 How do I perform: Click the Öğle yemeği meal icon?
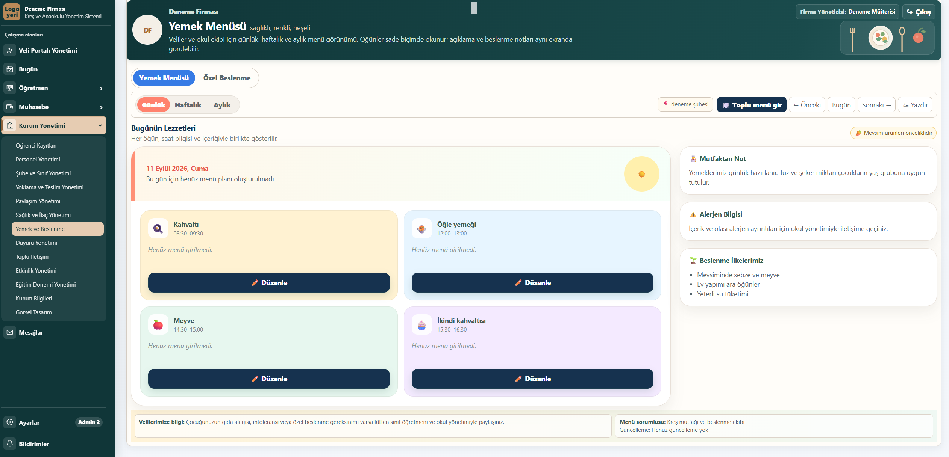(421, 228)
